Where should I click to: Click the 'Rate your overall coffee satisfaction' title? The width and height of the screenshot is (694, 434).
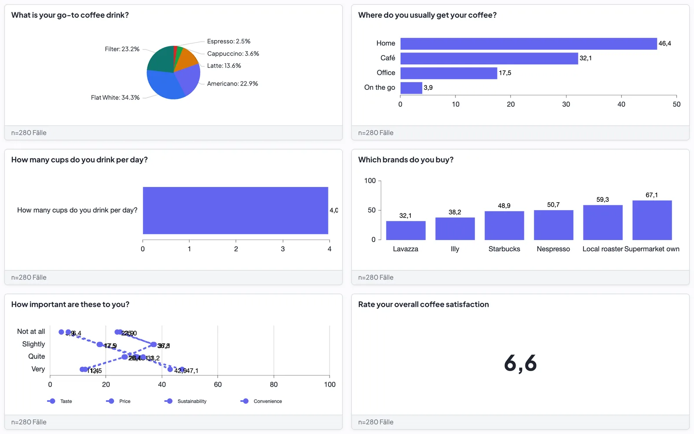[x=423, y=305]
